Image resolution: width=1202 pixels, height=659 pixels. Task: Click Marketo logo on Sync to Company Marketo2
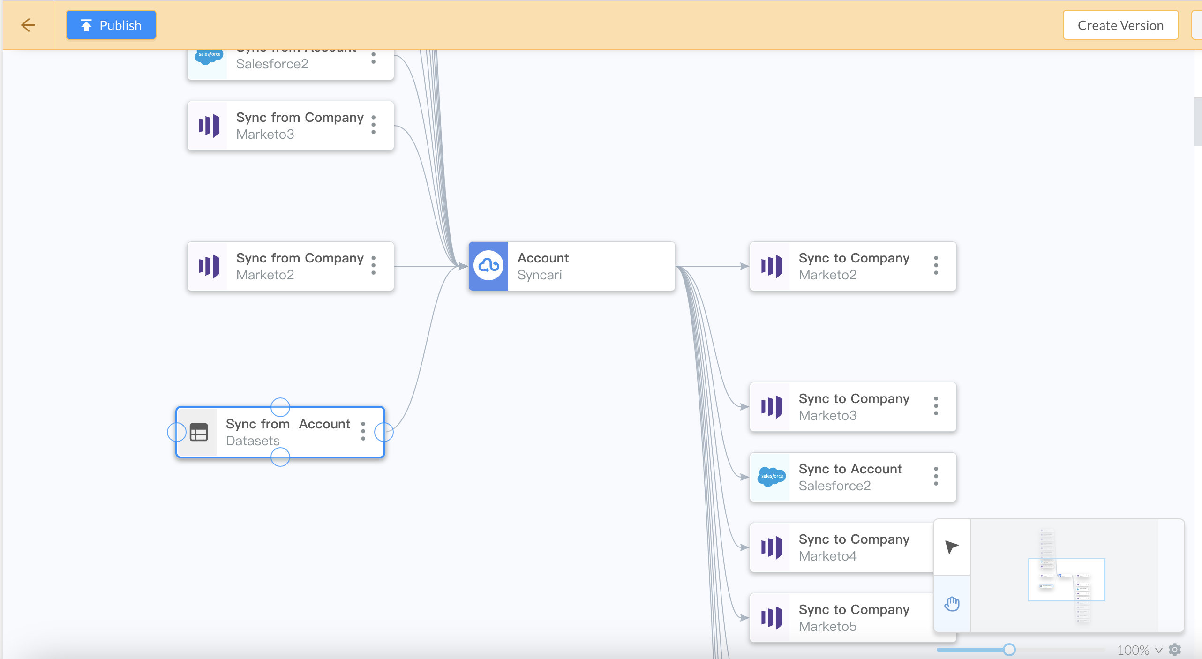pos(771,266)
